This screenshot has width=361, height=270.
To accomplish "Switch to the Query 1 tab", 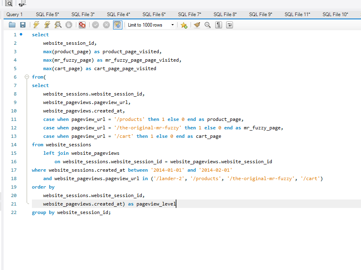I will [15, 15].
